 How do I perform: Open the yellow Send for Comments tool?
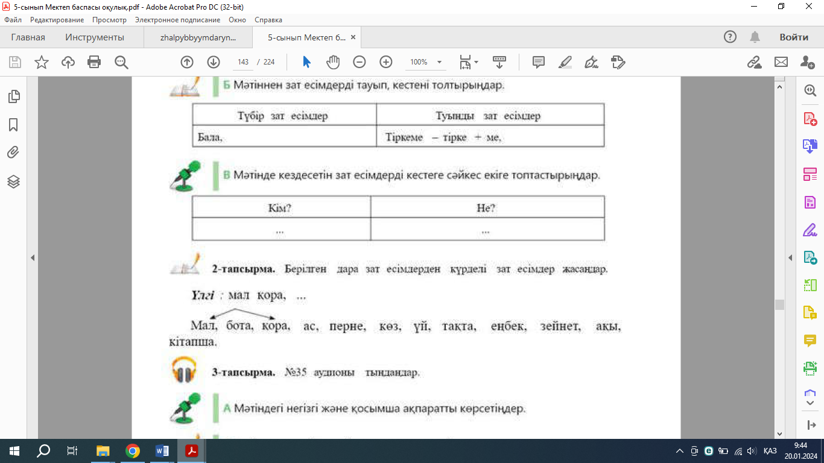810,313
